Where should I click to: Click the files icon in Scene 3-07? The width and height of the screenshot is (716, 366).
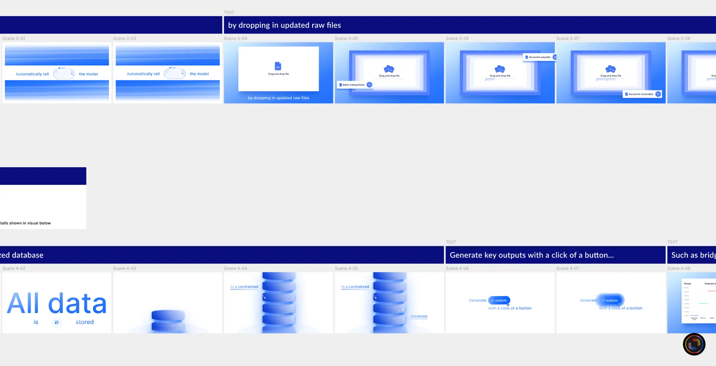(x=611, y=69)
